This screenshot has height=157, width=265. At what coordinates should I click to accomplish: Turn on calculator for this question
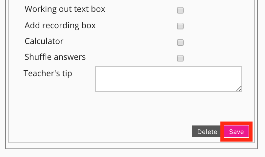tap(180, 42)
